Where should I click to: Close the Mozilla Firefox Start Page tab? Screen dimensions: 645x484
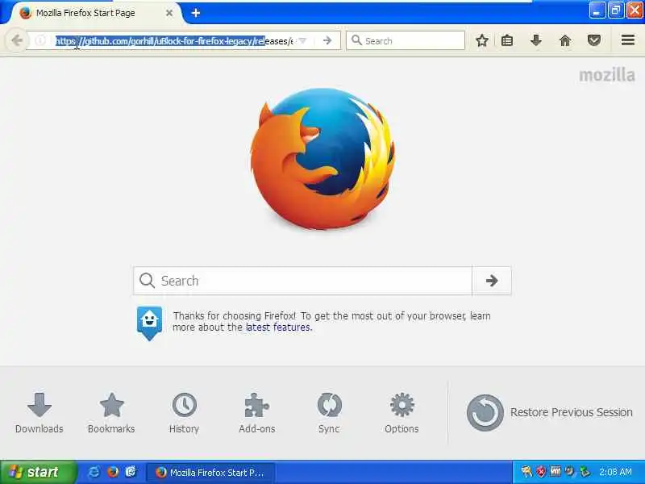pyautogui.click(x=169, y=13)
